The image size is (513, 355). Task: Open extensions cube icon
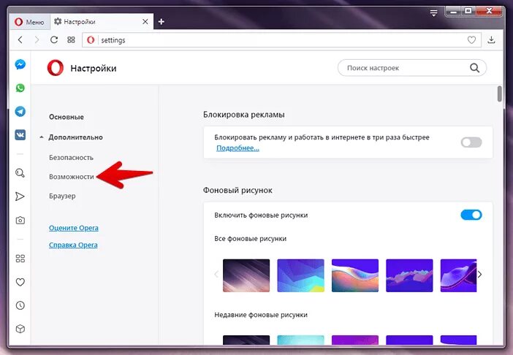click(20, 329)
